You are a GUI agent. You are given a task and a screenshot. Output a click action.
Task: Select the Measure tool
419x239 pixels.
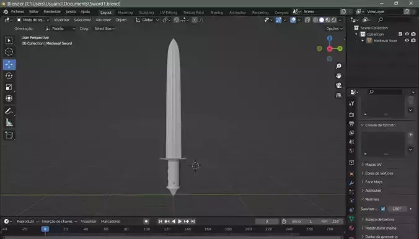tap(9, 123)
